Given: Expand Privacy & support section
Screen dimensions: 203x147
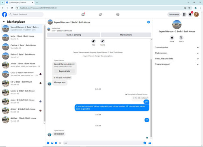Looking at the screenshot, I should 177,64.
